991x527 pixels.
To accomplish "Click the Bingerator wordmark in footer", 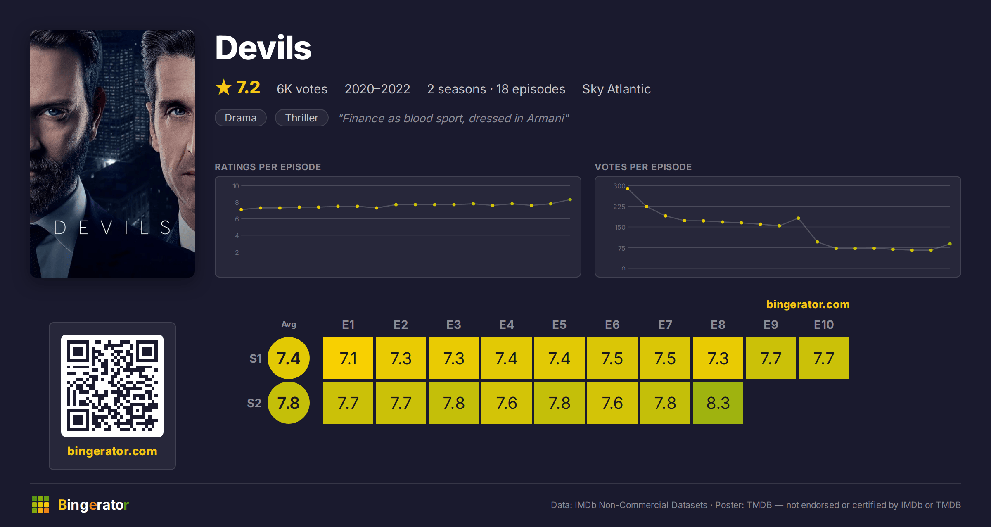I will [93, 505].
